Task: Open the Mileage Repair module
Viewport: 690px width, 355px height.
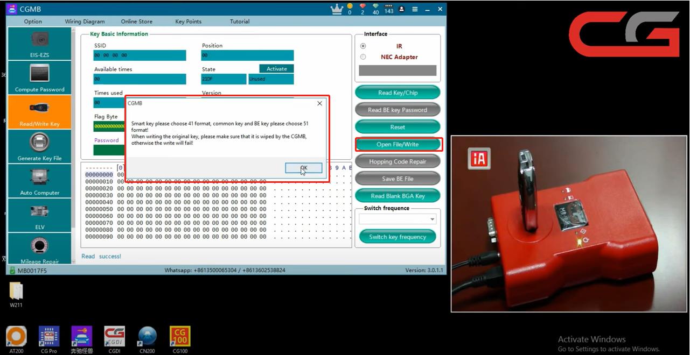Action: point(40,249)
